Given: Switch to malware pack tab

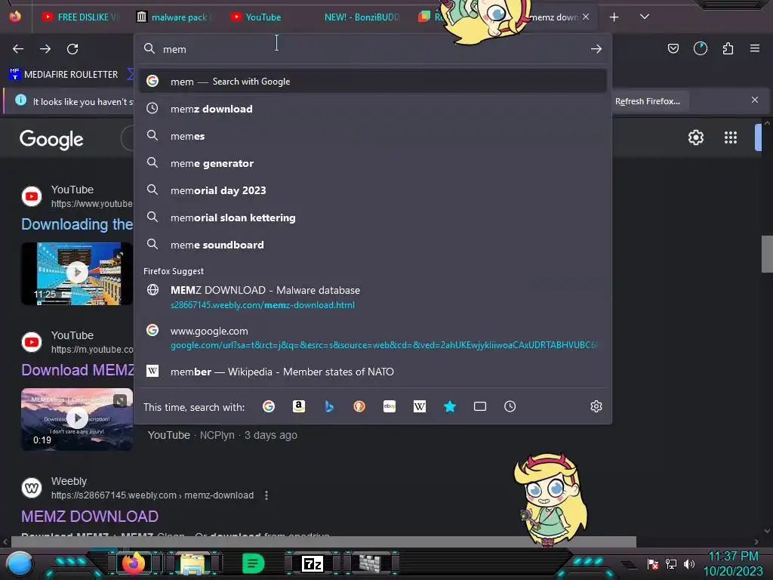Looking at the screenshot, I should pos(174,17).
